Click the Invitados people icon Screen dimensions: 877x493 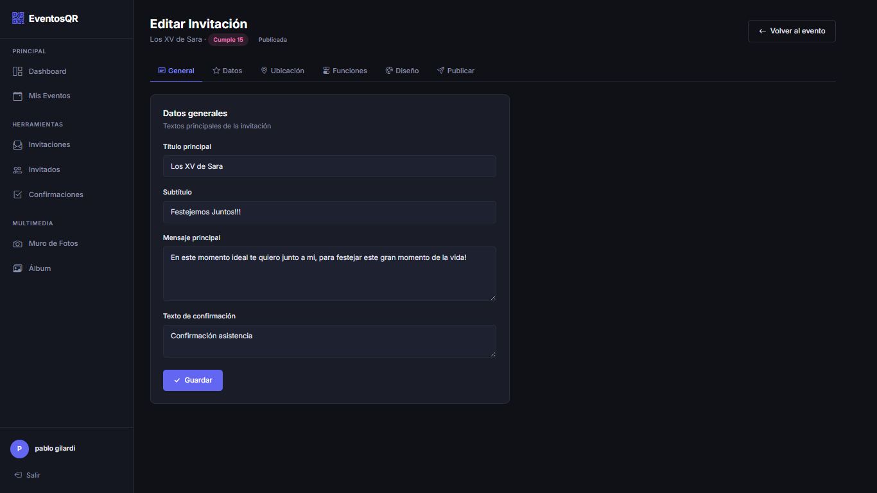pos(18,170)
